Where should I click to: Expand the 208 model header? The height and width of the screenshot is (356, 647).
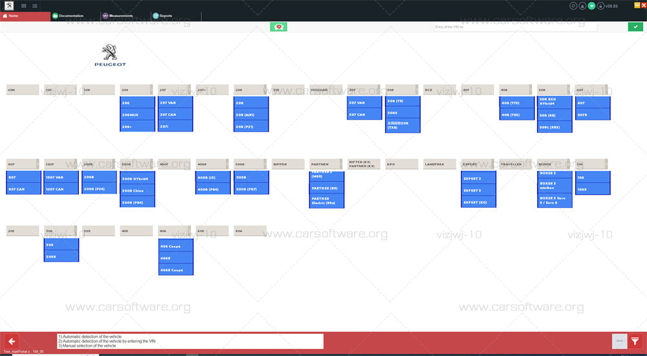click(x=250, y=89)
